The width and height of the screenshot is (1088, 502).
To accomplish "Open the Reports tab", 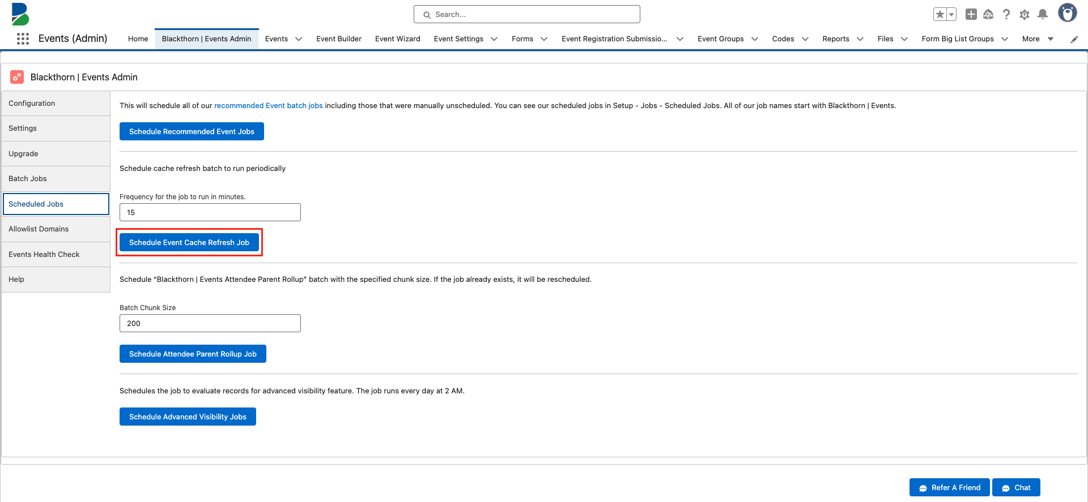I will coord(836,38).
